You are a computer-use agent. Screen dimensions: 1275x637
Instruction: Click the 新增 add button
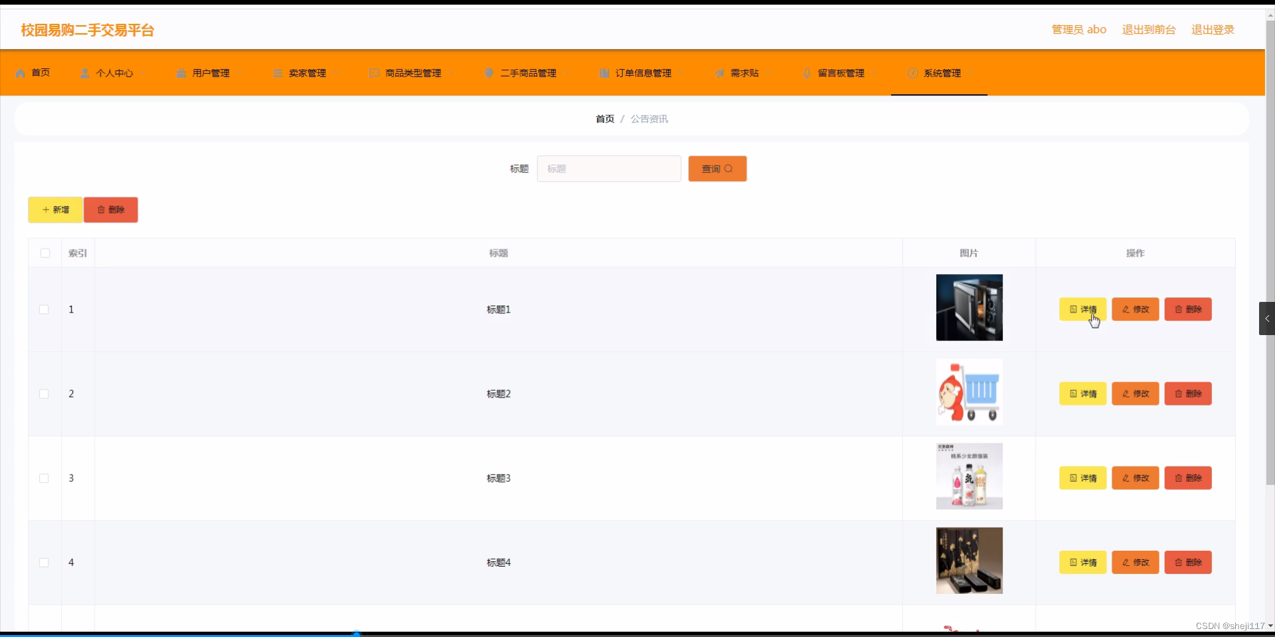click(x=55, y=210)
